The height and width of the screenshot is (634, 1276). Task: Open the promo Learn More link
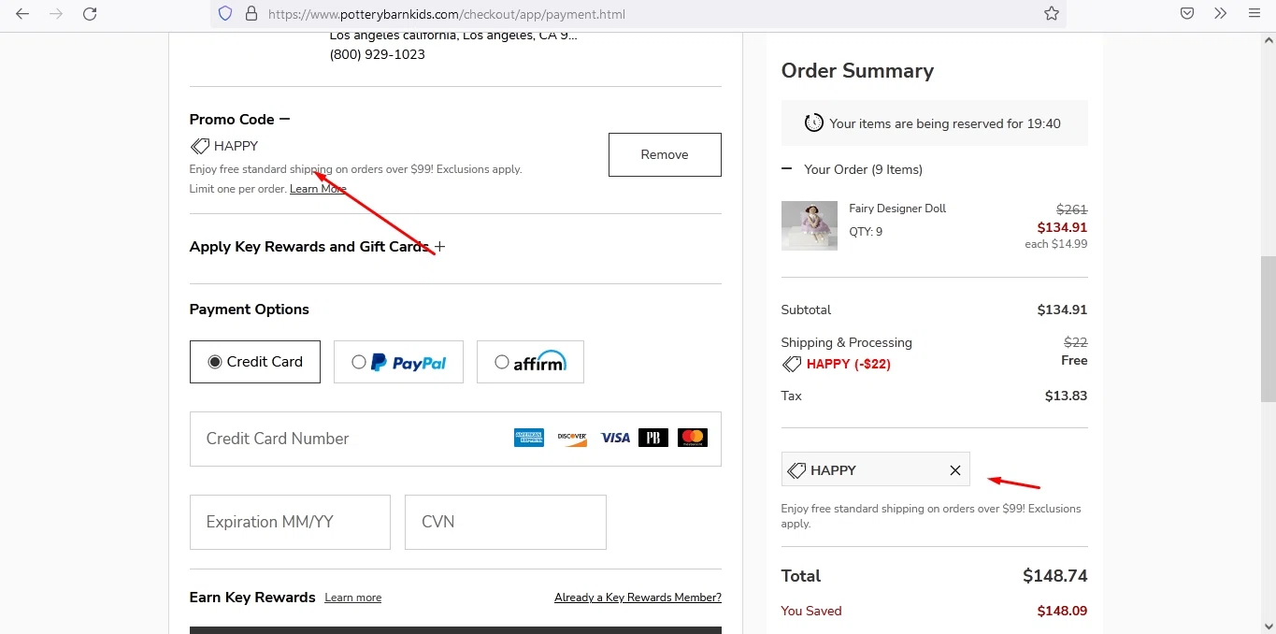(318, 189)
